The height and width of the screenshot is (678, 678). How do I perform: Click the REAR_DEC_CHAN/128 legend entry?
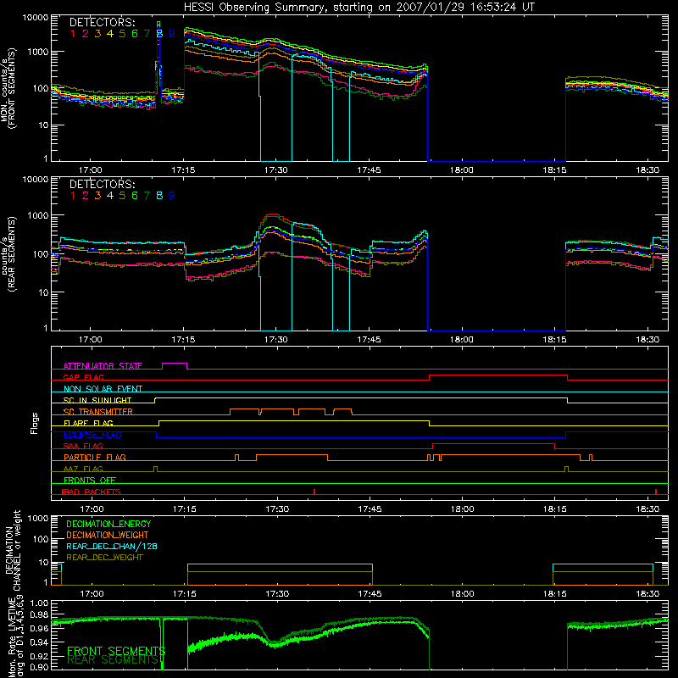pyautogui.click(x=112, y=546)
